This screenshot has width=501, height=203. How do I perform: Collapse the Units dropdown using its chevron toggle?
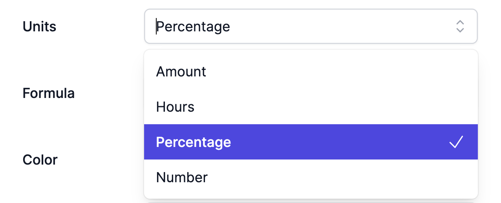point(460,26)
